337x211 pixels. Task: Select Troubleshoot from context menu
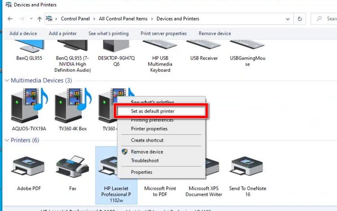coord(161,161)
